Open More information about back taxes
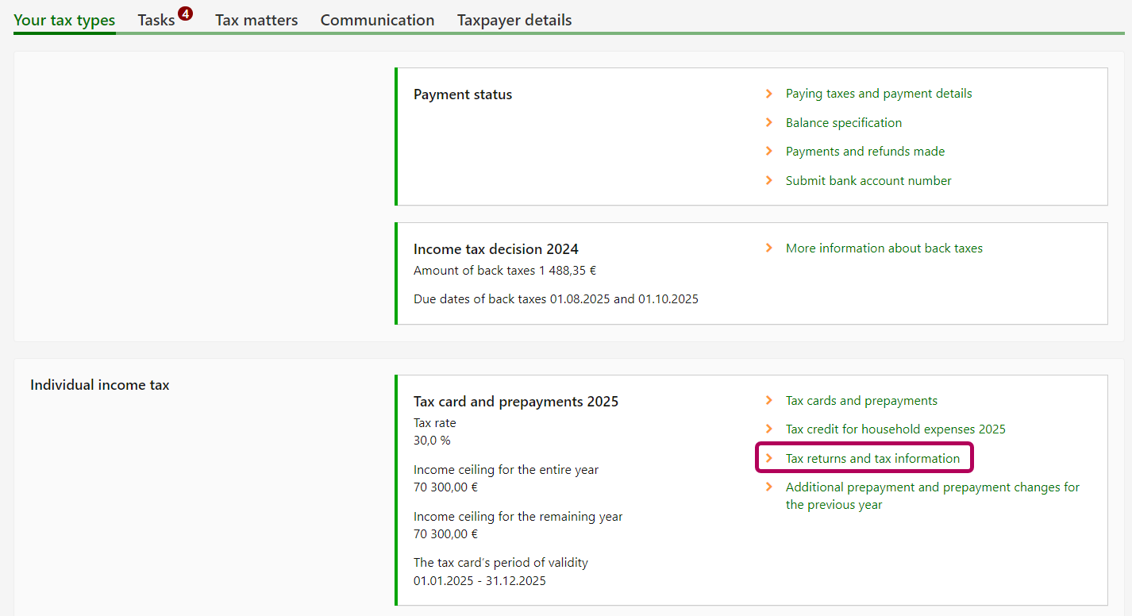 coord(884,248)
